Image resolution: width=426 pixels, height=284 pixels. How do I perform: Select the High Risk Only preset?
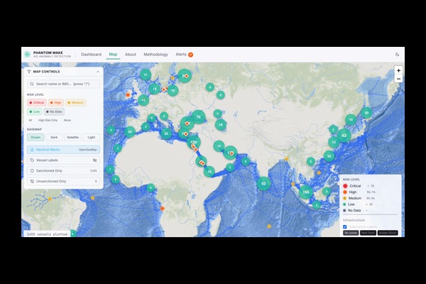tap(48, 120)
